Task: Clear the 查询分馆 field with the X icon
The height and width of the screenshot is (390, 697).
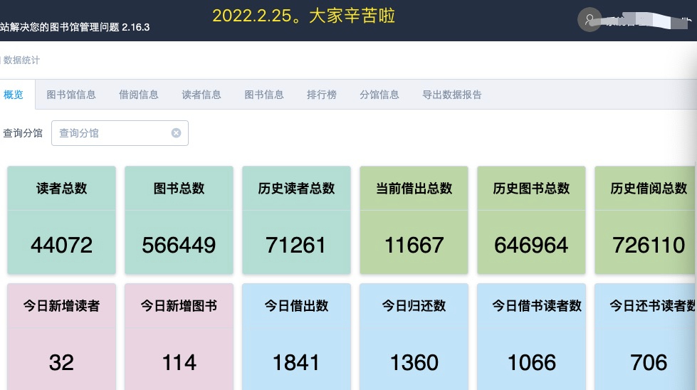Action: click(x=176, y=133)
